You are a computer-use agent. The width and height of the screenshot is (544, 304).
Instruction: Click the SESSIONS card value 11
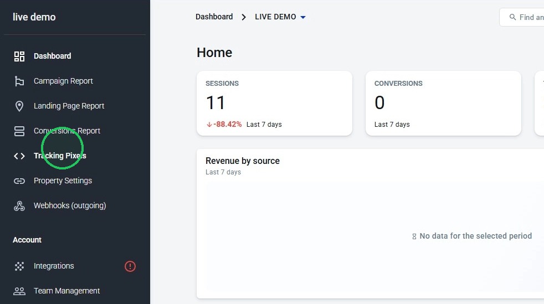215,102
